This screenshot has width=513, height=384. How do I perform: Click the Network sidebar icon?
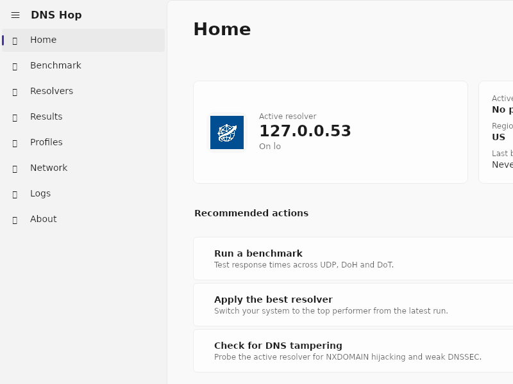pos(15,169)
